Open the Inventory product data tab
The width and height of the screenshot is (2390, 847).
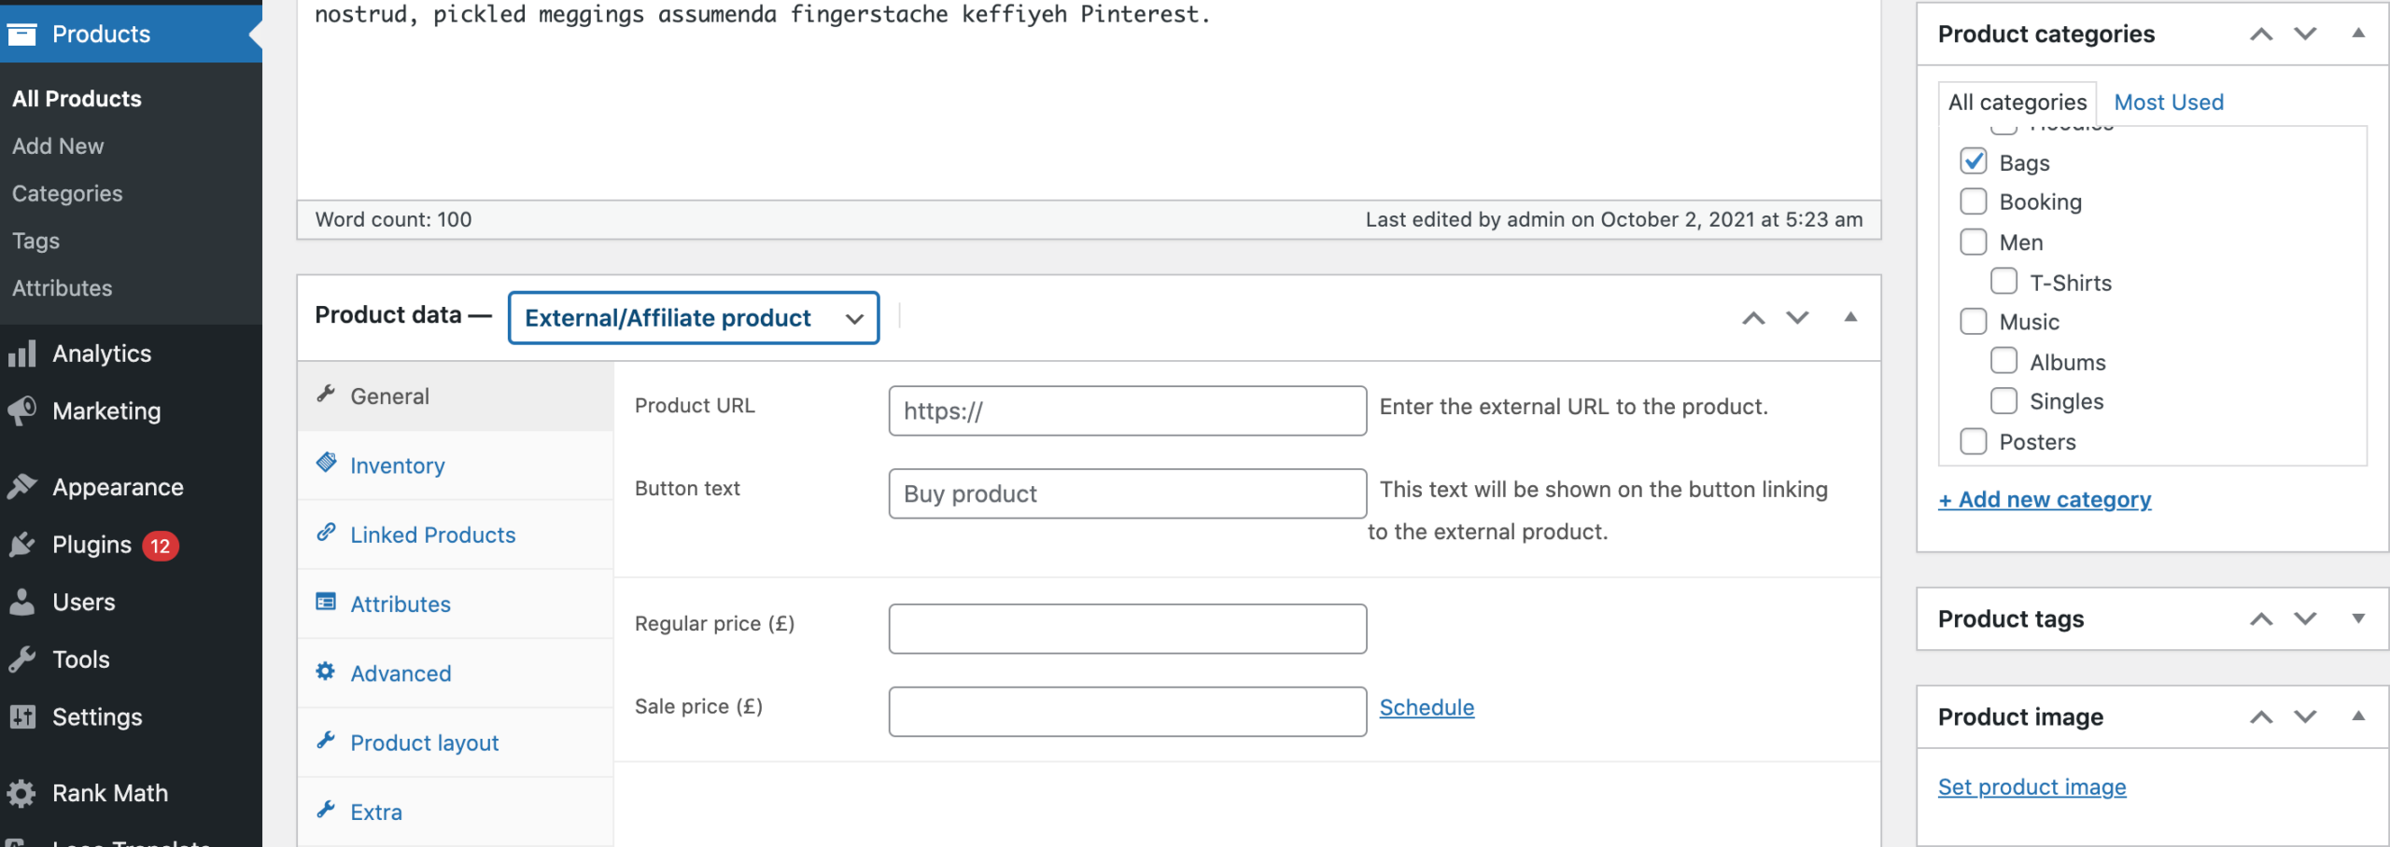(397, 465)
